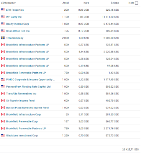Viewport: 141px width, 153px height.
Task: Click the US flag beside PIMCO Corporate & Income
Action: click(x=3, y=80)
